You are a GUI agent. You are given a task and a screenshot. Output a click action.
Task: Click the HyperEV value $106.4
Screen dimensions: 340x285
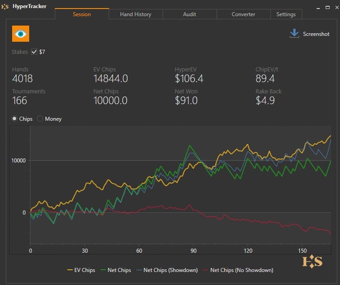(189, 79)
